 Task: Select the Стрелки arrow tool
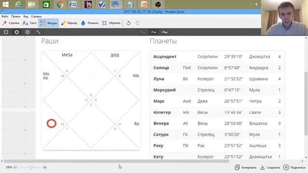click(x=11, y=23)
